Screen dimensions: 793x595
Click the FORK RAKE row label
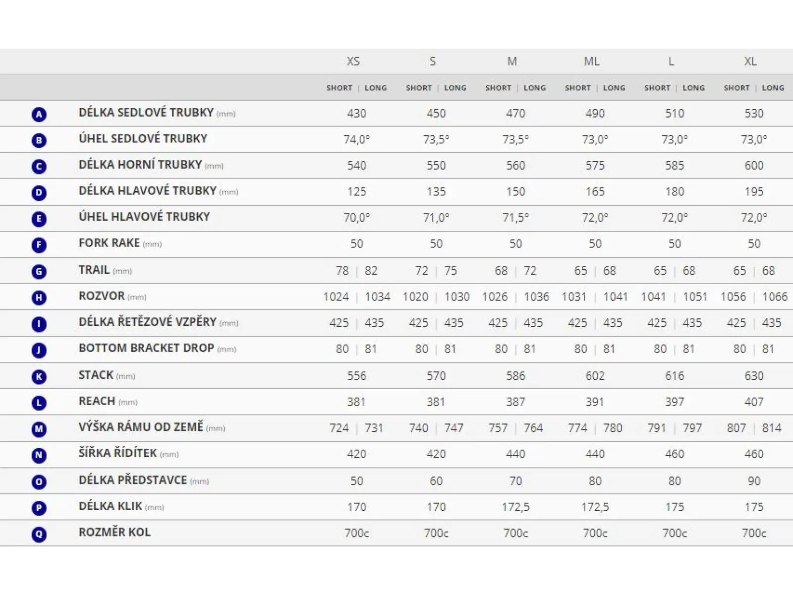(109, 243)
